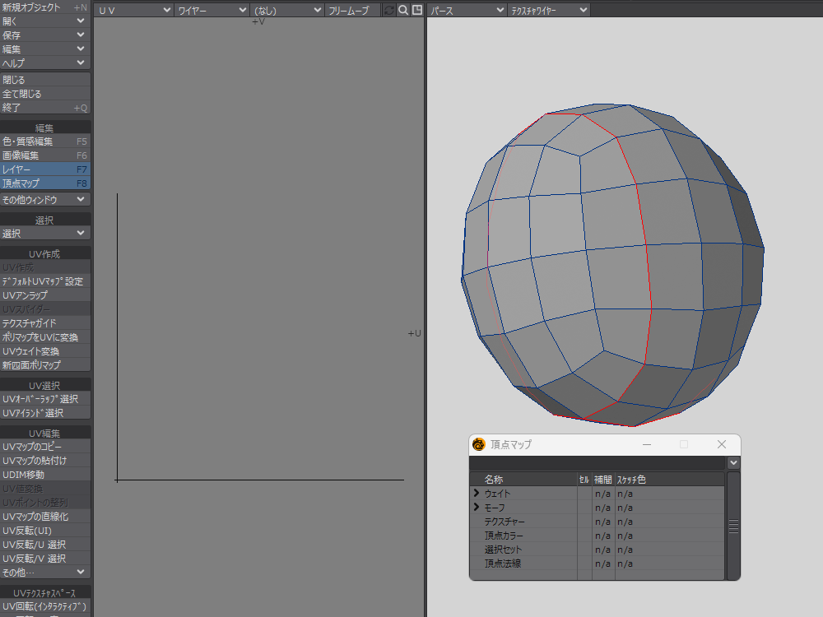
Task: Click the viewport zoom magnifier icon
Action: click(403, 10)
